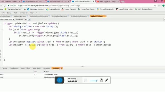Close the UpdateSFId.apxt editor tab
The height and width of the screenshot is (92, 165).
tap(105, 16)
